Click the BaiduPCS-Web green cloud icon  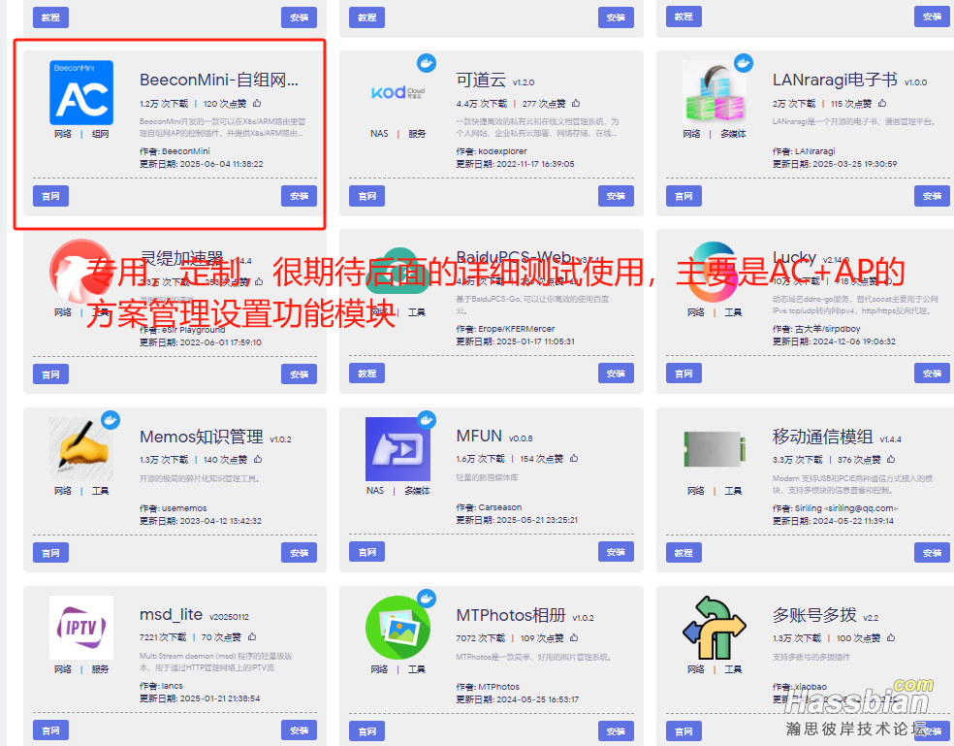tap(397, 272)
